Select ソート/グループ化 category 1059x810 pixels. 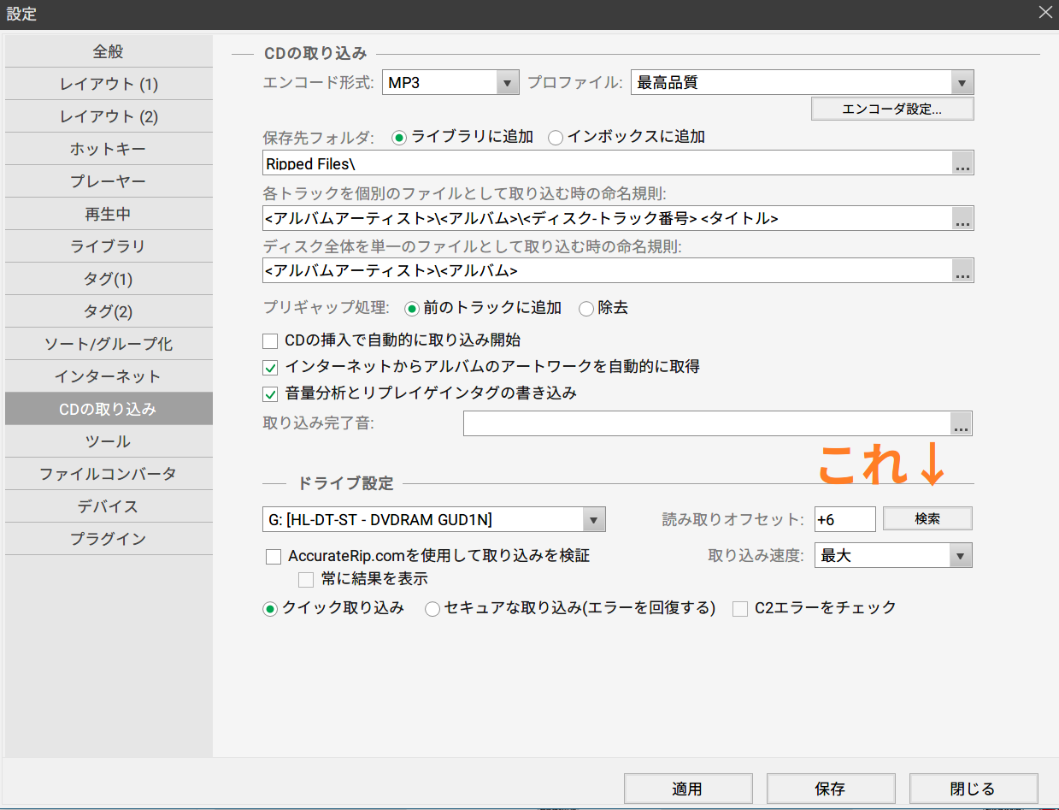point(109,344)
